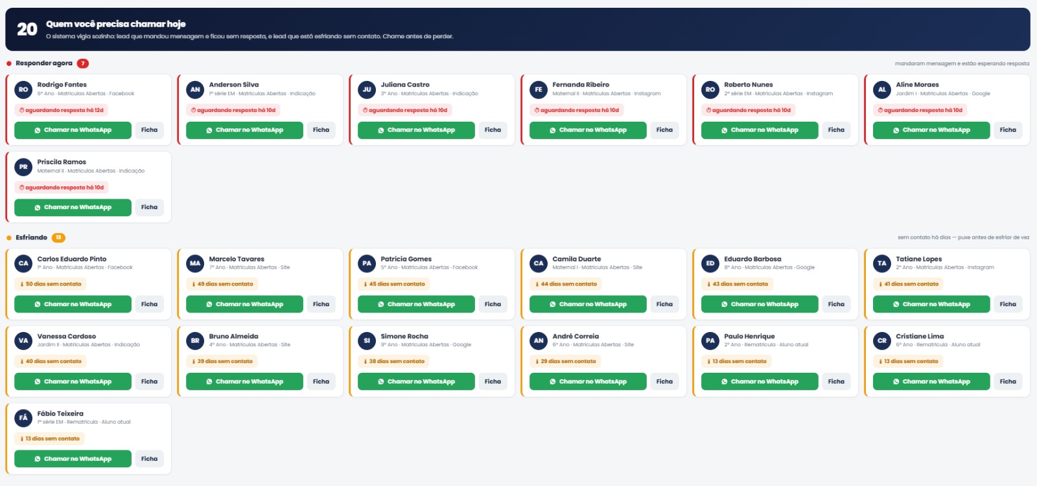Open Bruno Almeida's Ficha
This screenshot has width=1037, height=486.
point(321,381)
